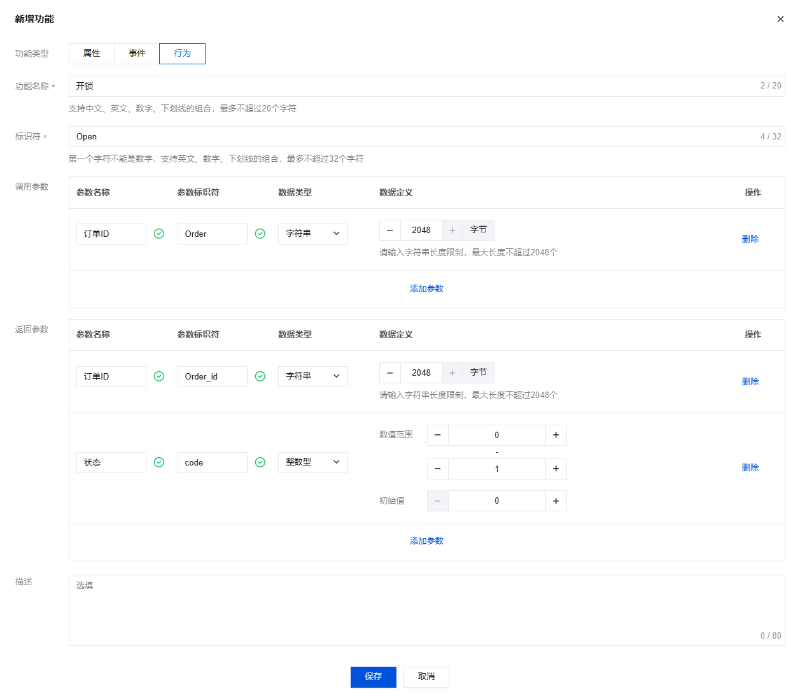The height and width of the screenshot is (696, 791).
Task: Open data type dropdown for Order parameter
Action: point(312,234)
